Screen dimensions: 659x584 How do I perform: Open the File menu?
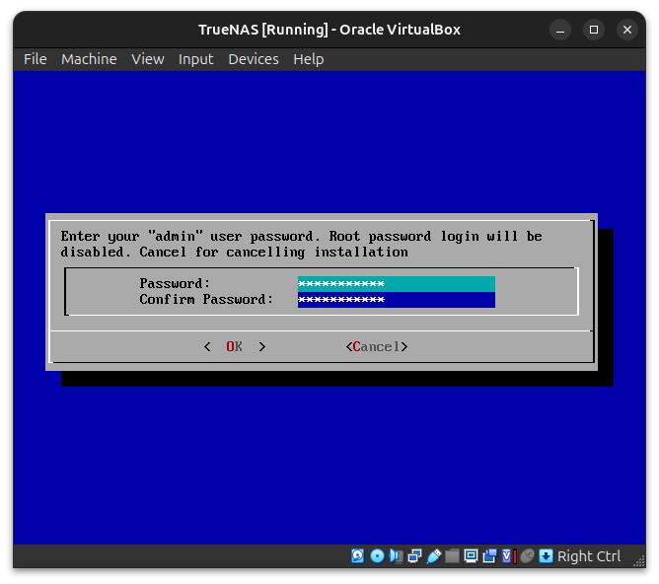pyautogui.click(x=35, y=59)
